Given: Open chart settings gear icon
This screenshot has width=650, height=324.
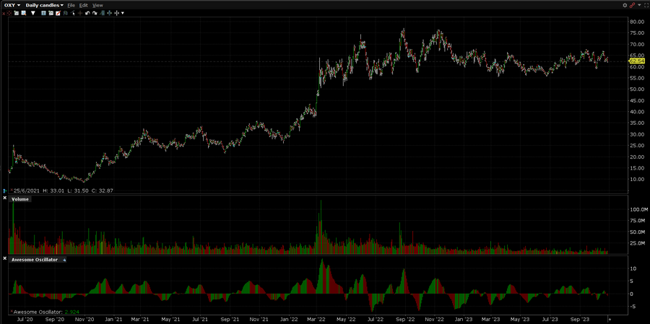Looking at the screenshot, I should click(x=625, y=5).
